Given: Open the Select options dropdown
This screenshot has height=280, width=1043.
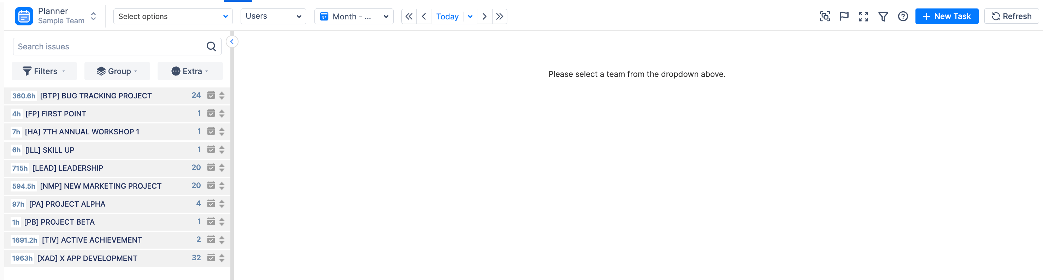Looking at the screenshot, I should (x=173, y=17).
